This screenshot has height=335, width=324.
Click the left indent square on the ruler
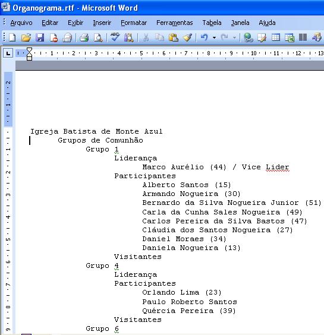[x=29, y=59]
